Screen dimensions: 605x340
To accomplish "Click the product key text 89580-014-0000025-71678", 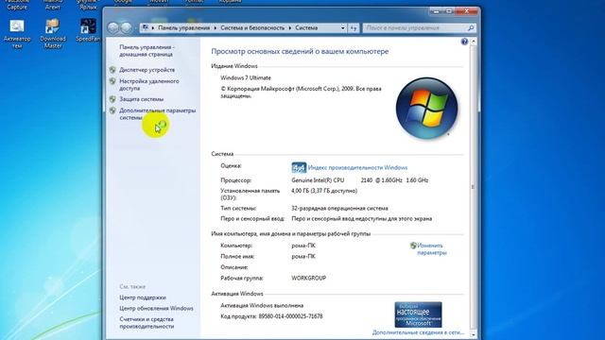I will (x=290, y=316).
